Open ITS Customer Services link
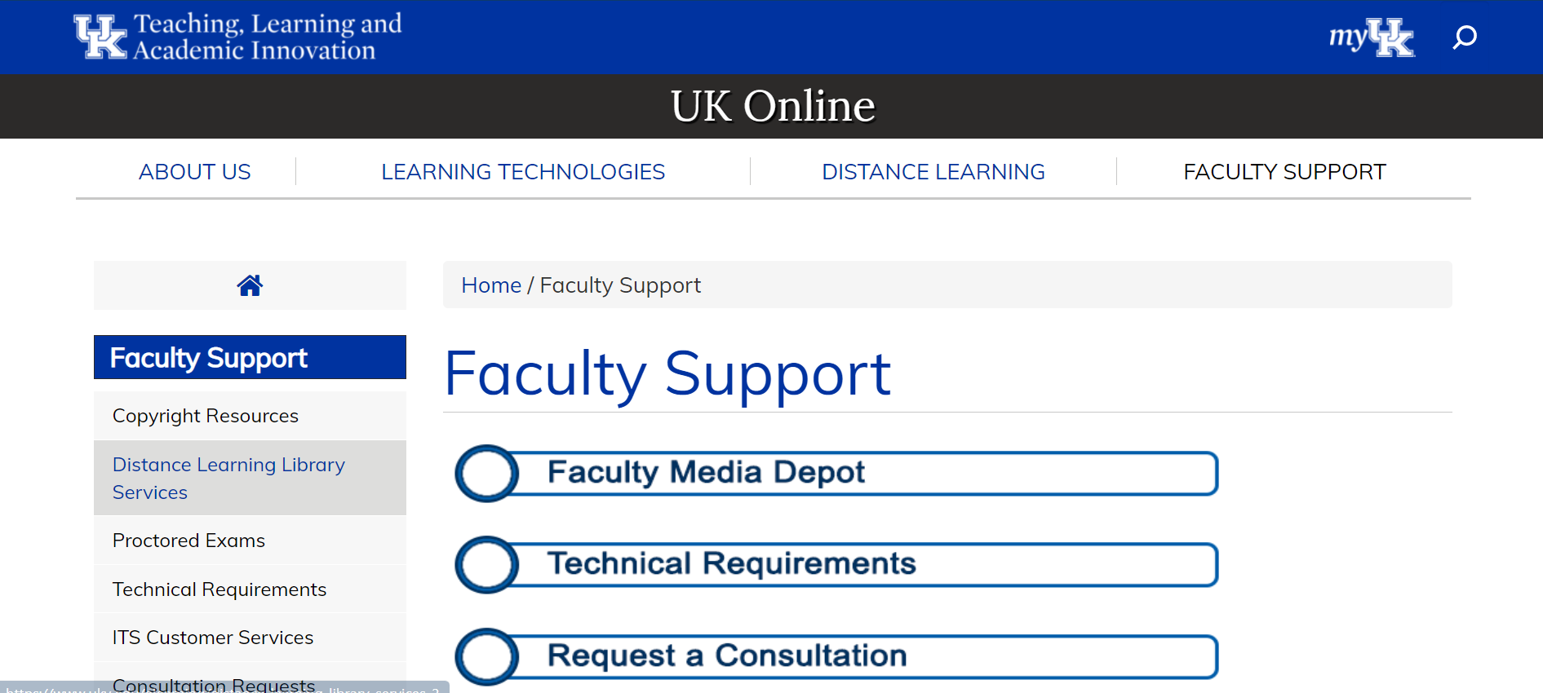 [213, 638]
